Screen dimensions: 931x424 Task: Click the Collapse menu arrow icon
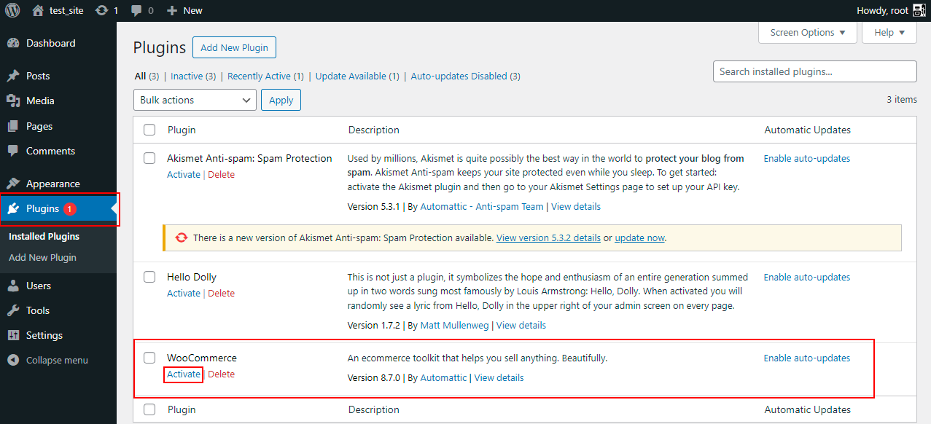coord(13,360)
